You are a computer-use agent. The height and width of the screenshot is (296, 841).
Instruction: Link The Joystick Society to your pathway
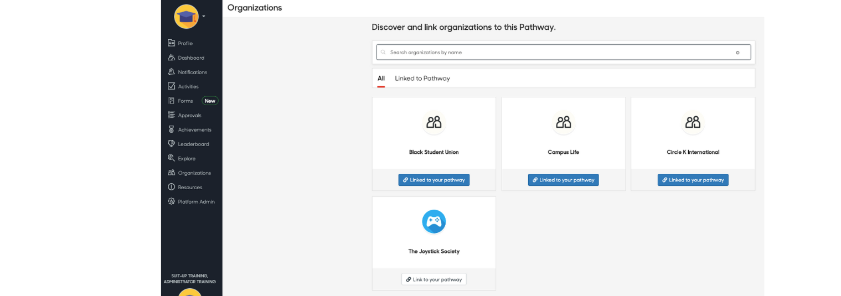(434, 279)
